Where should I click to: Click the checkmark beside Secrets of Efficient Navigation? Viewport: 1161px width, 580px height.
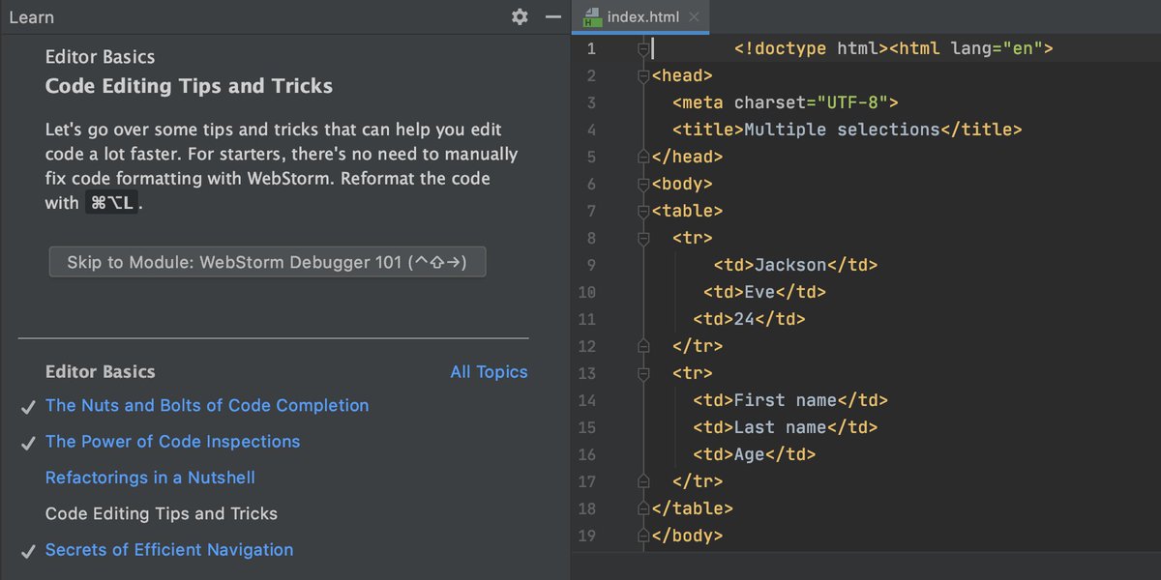pyautogui.click(x=28, y=551)
